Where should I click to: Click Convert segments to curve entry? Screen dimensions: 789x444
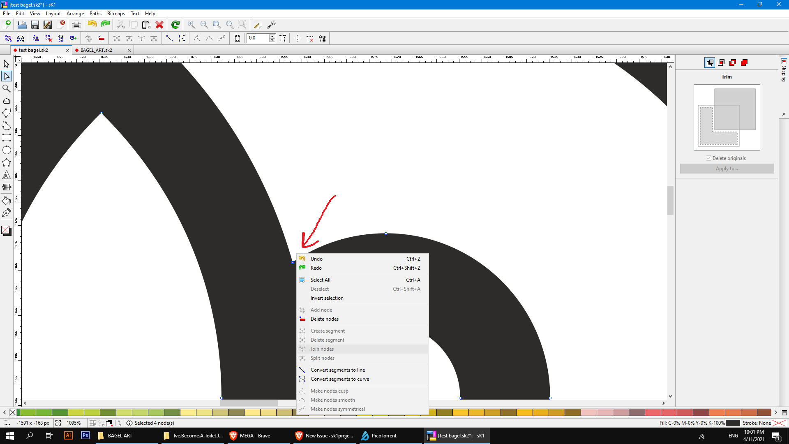339,379
